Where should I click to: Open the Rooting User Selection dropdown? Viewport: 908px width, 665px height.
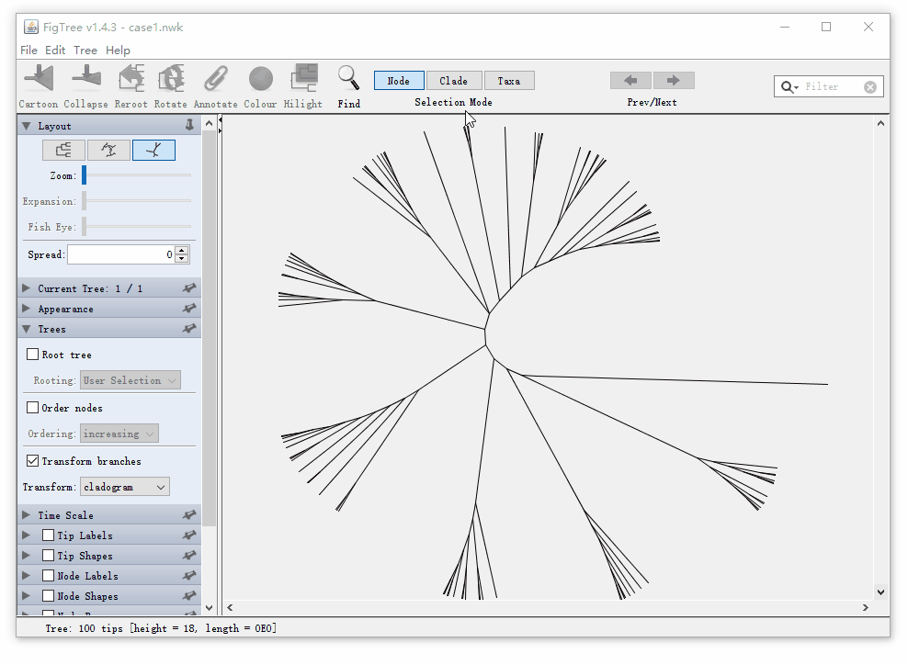131,380
